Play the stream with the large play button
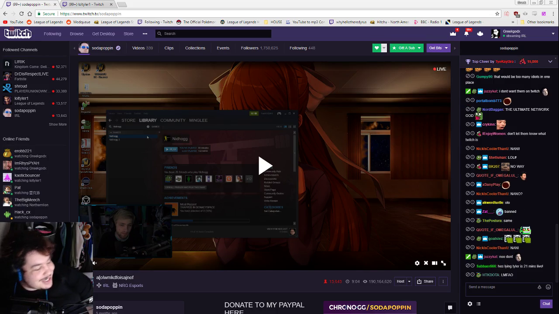 (265, 166)
